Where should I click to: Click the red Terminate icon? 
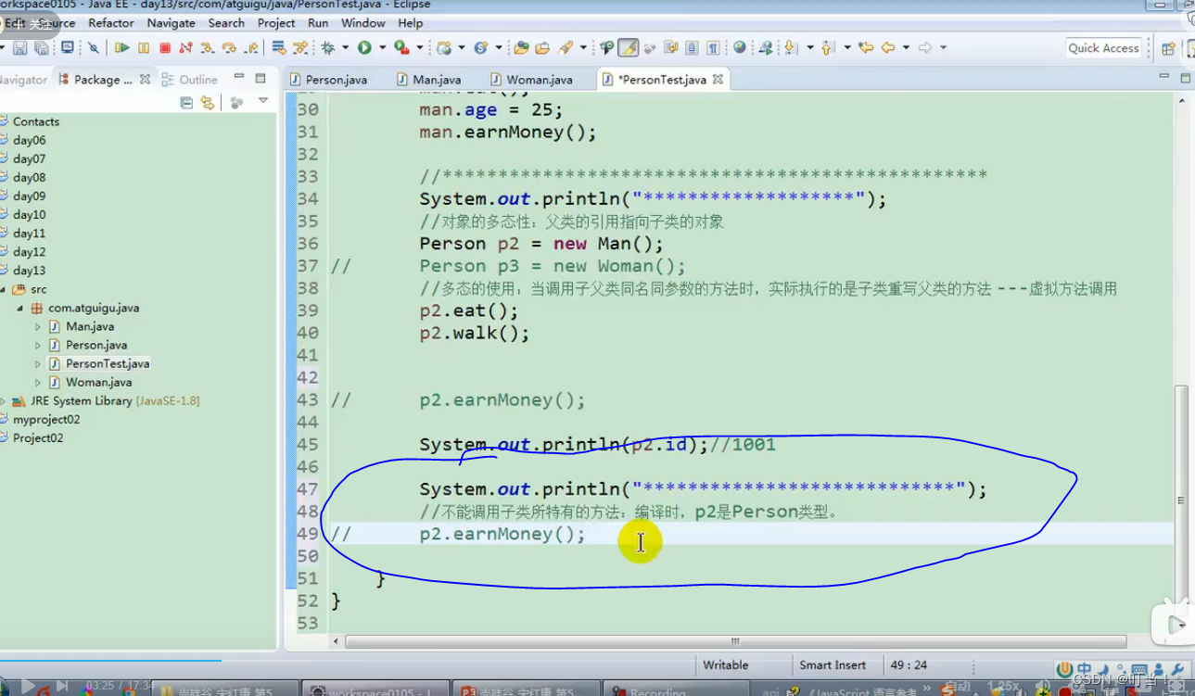165,48
